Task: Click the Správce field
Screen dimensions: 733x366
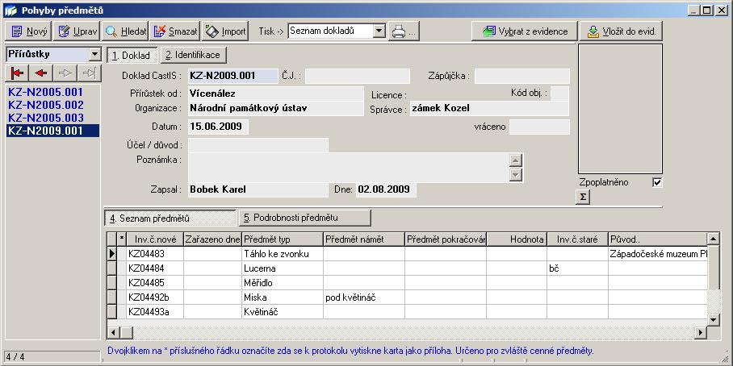Action: point(489,109)
